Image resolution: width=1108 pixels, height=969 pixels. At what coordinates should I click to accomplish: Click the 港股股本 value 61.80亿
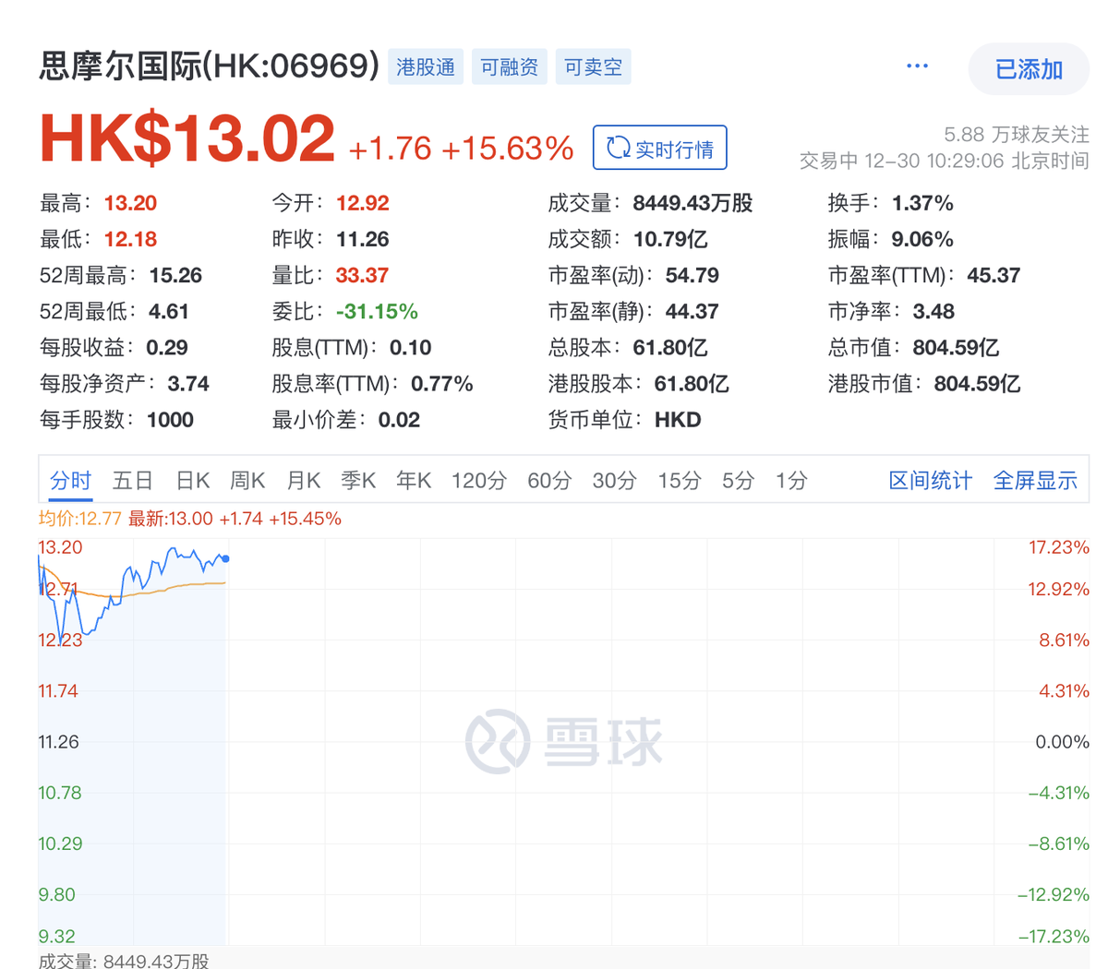pos(692,383)
